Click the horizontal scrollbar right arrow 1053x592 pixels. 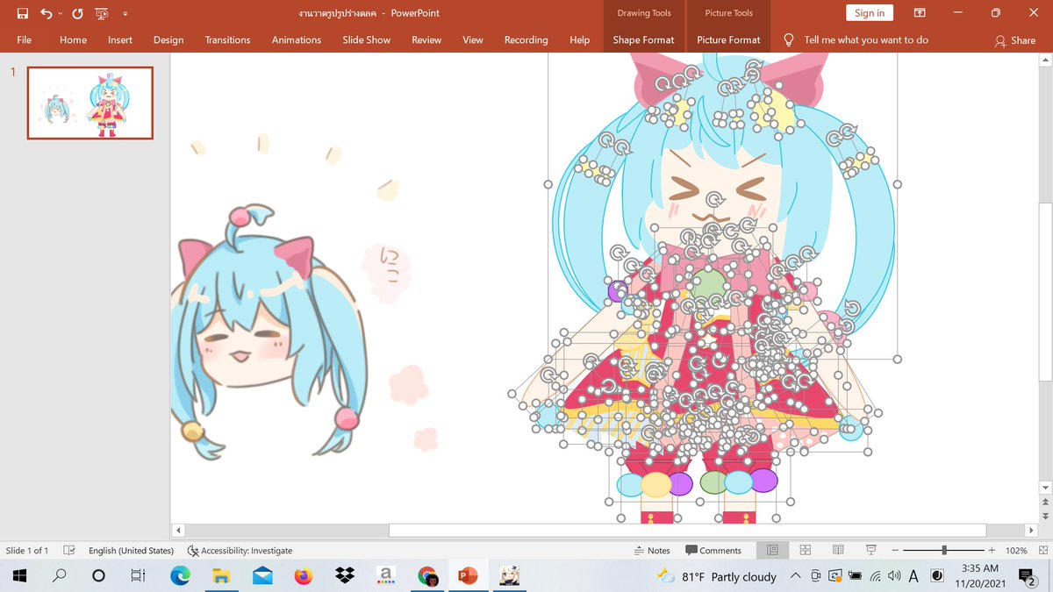[1031, 530]
